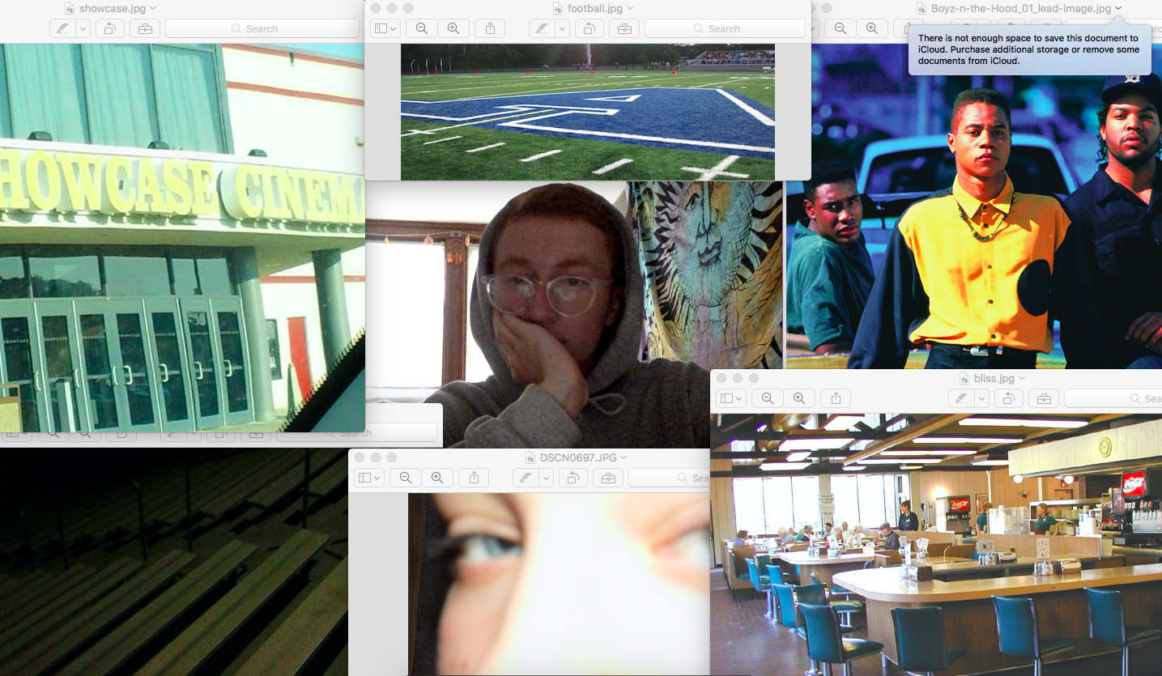Rotate image in football.jpg window
The image size is (1162, 676).
pos(589,28)
